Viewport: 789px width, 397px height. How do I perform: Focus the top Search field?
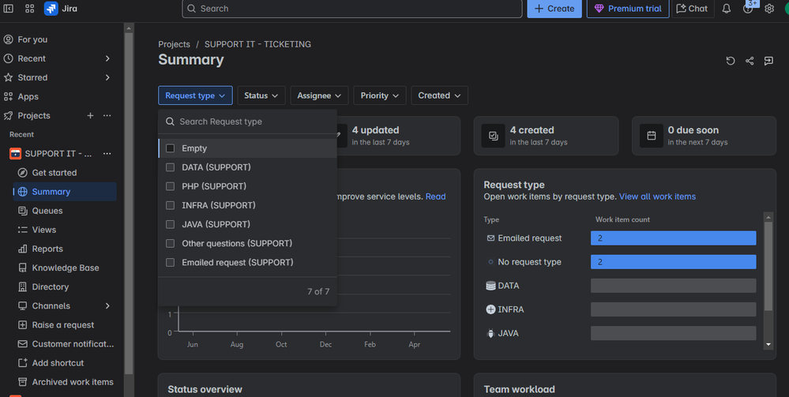tap(351, 9)
